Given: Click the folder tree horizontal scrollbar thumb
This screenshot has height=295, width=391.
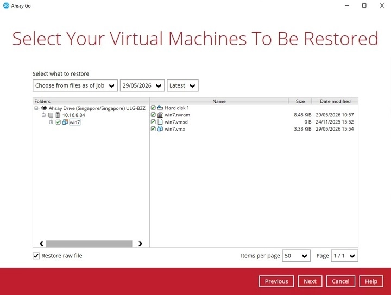Looking at the screenshot, I should tap(89, 243).
